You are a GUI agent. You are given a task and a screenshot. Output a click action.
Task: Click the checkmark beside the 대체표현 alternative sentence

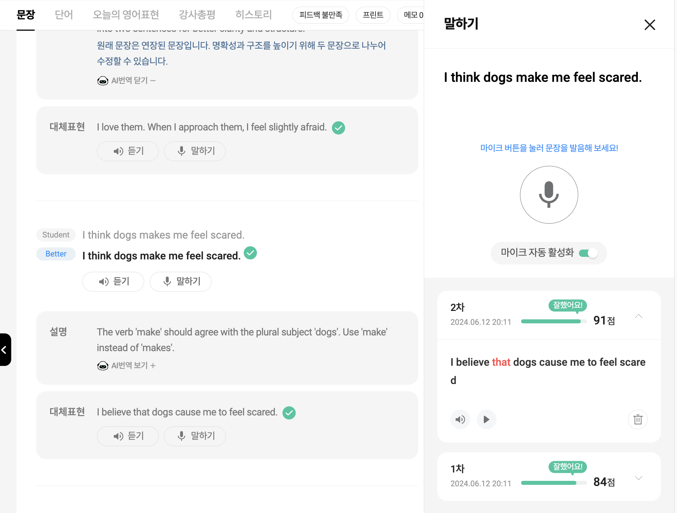(x=289, y=413)
